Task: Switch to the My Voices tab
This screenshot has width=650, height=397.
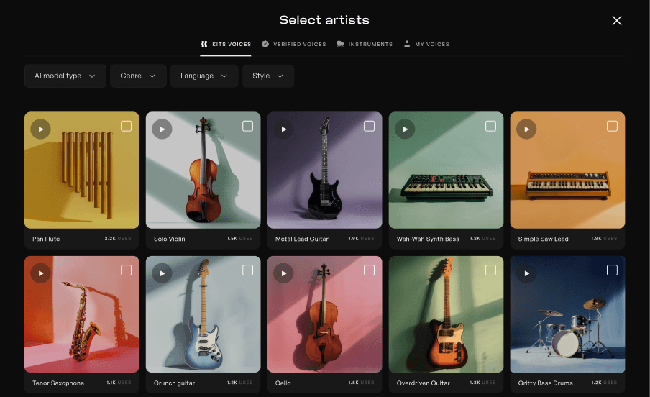Action: [x=426, y=45]
